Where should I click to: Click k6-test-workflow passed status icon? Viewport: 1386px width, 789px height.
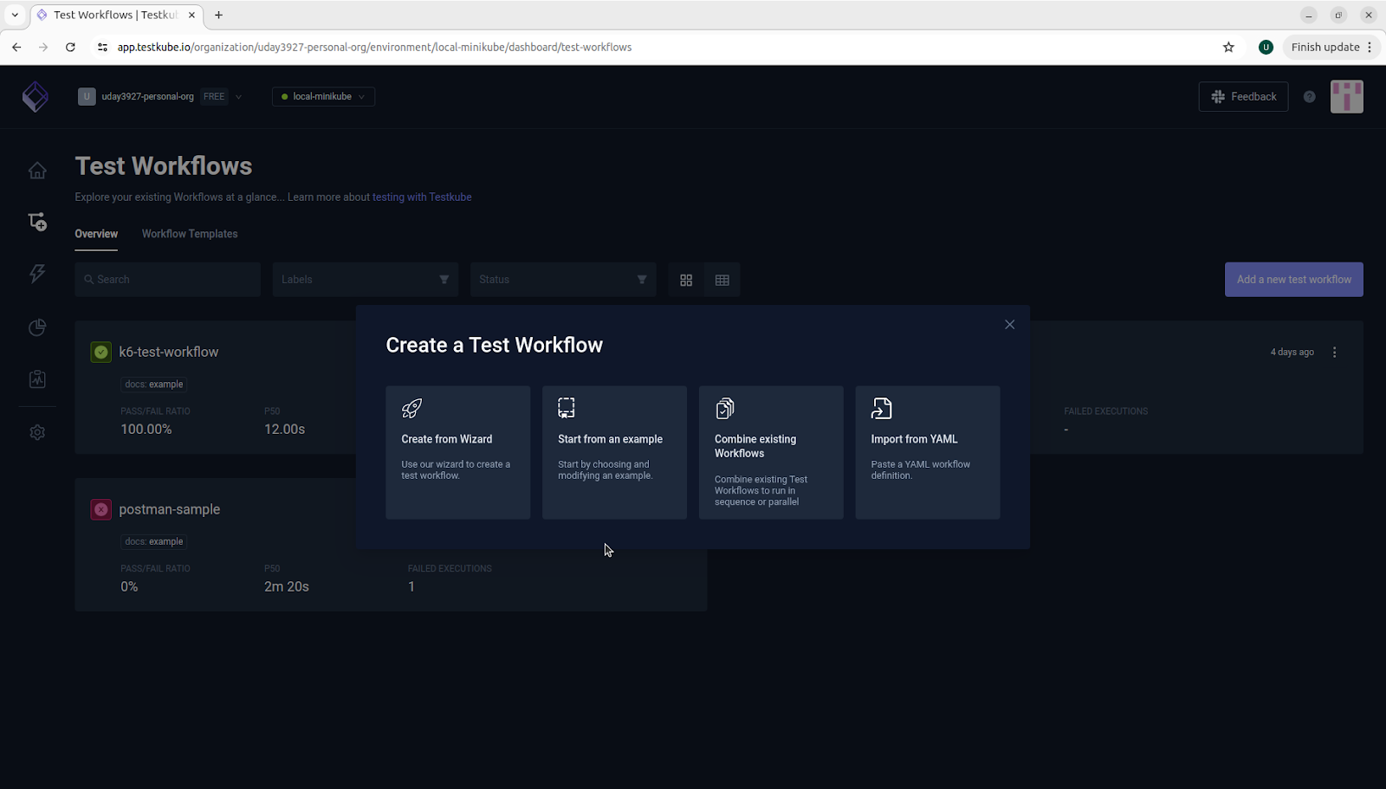click(x=101, y=352)
